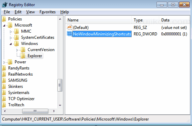
Task: Select the (Default) value name
Action: click(x=81, y=28)
